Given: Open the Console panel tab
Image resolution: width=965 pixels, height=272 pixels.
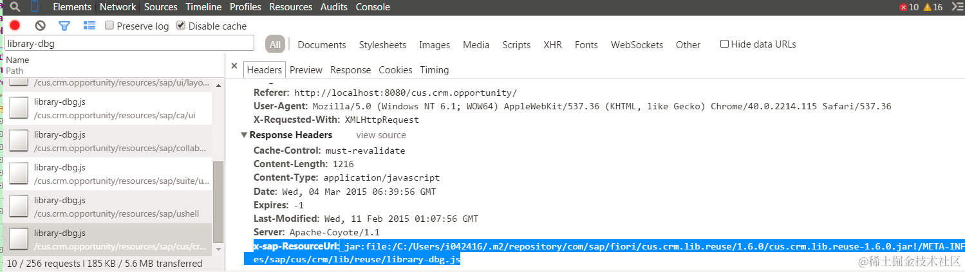Looking at the screenshot, I should (x=373, y=7).
